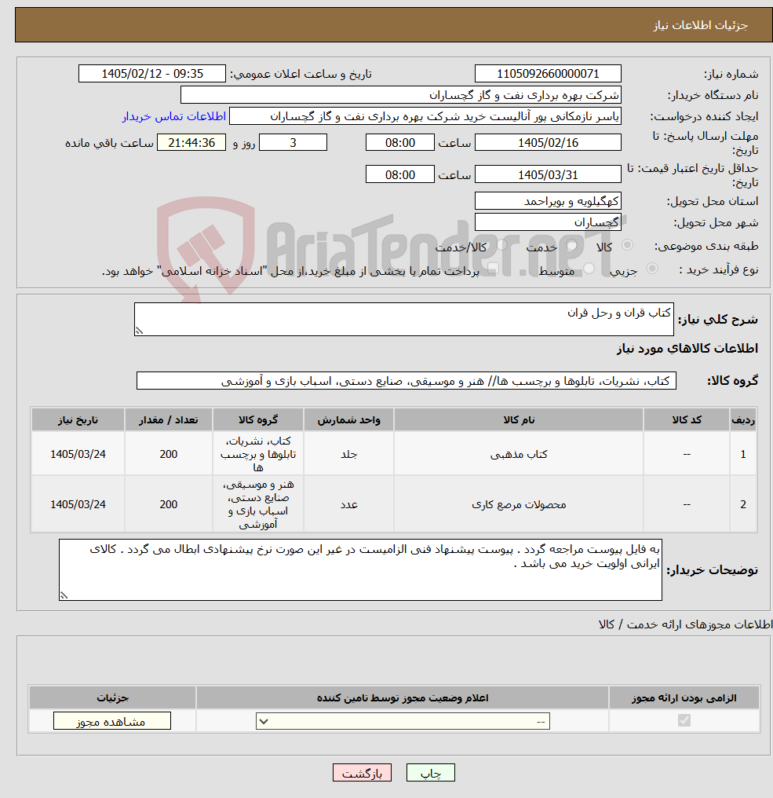The width and height of the screenshot is (773, 798).
Task: Click the چاپ print button
Action: (x=431, y=773)
